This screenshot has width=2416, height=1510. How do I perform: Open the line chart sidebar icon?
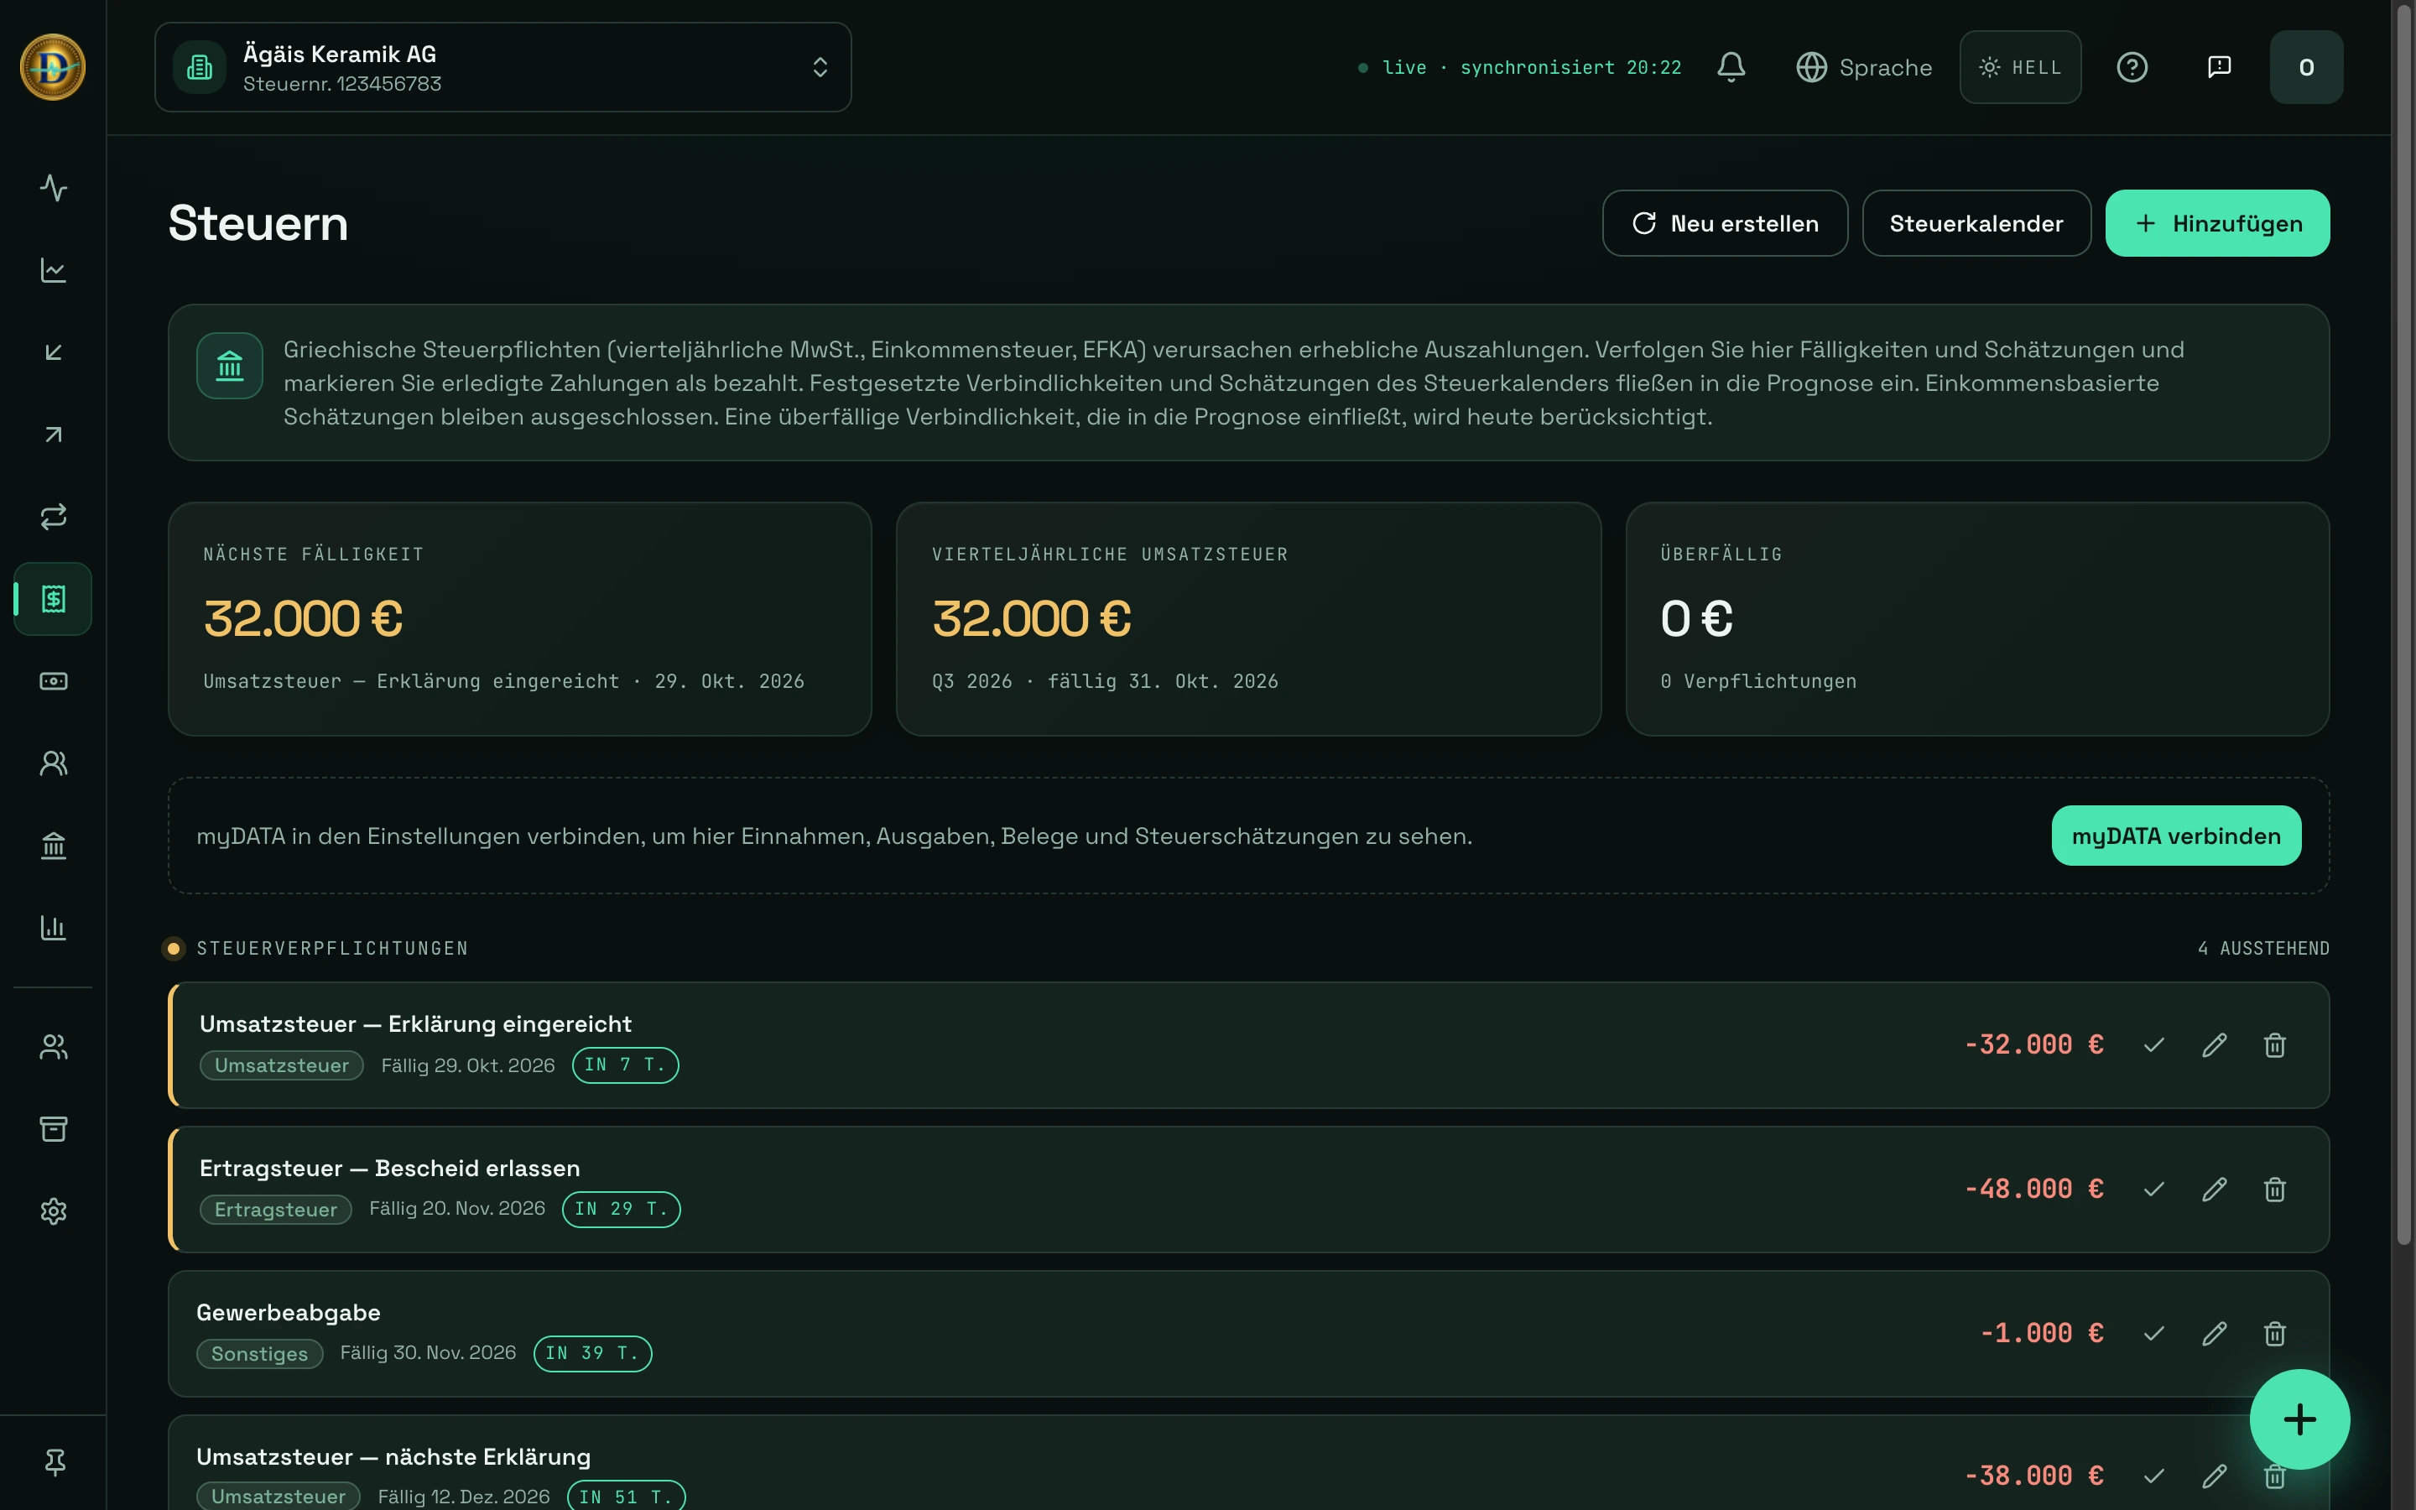53,269
